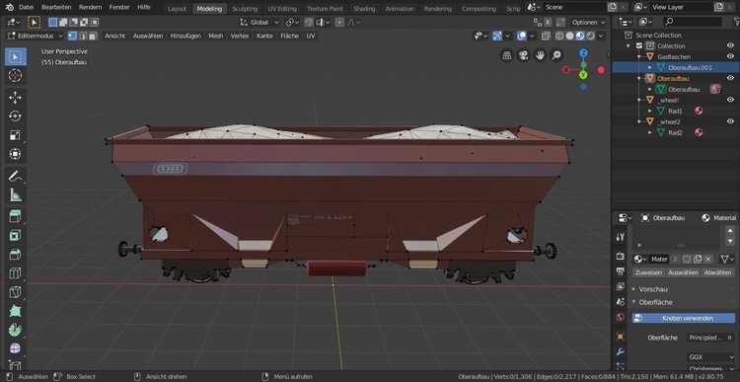Toggle X-ray display
740x382 pixels.
pos(546,36)
